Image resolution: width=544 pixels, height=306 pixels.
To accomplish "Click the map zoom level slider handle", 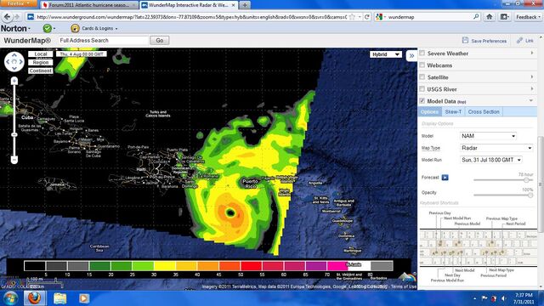I will [x=14, y=134].
